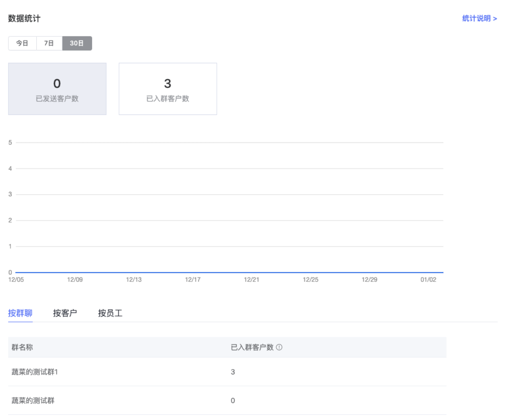Switch to the 按客户 tab
Viewport: 513px width, 418px height.
tap(65, 313)
